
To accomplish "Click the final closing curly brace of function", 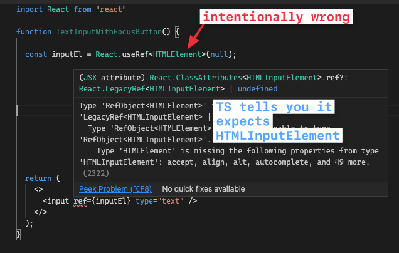I will [x=18, y=234].
